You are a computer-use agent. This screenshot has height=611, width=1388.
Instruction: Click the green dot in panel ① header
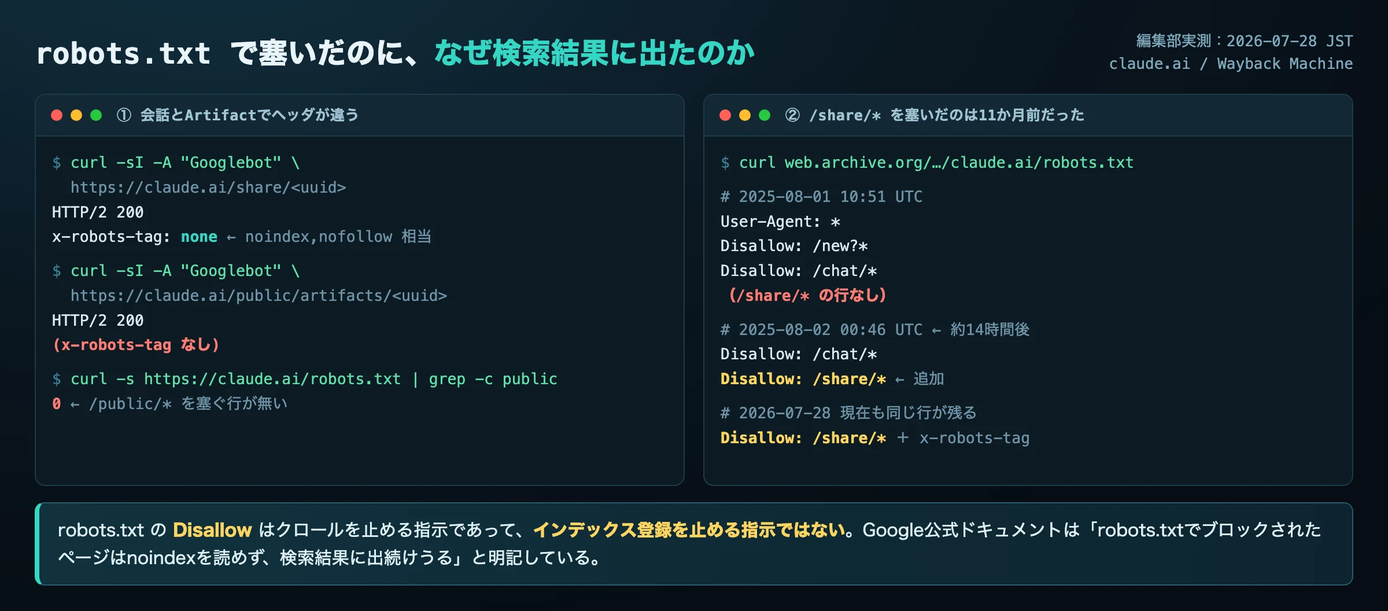(96, 115)
